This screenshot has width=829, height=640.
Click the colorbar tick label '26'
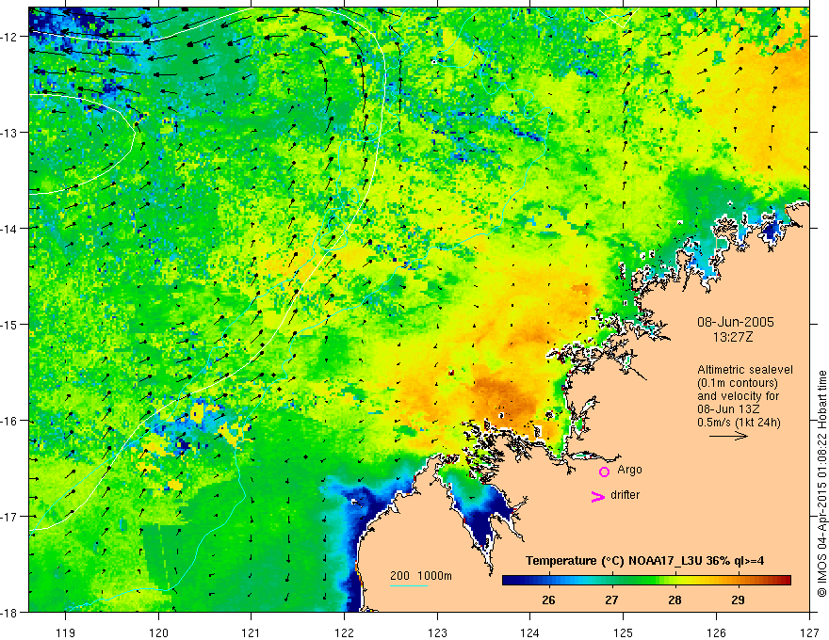click(549, 600)
